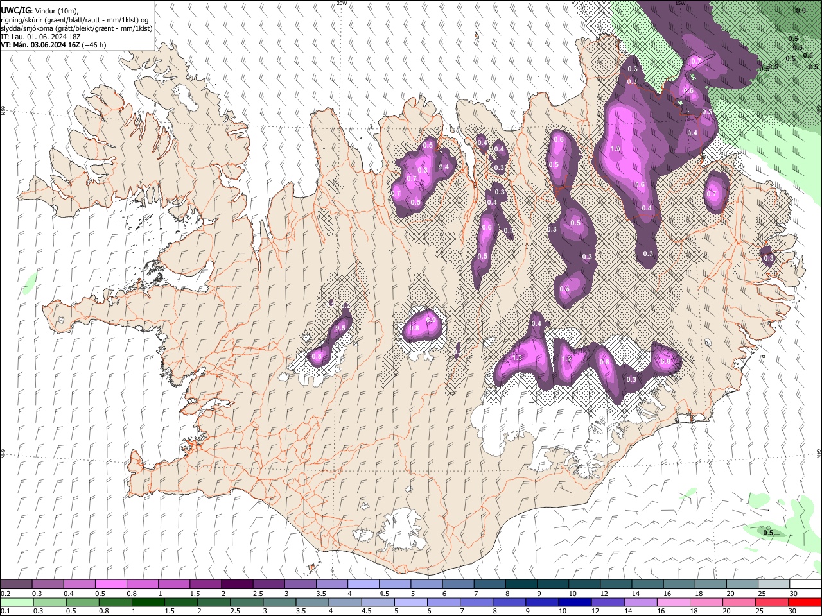This screenshot has height=616, width=822.
Task: Click the 1.0 value on the map
Action: pos(615,148)
